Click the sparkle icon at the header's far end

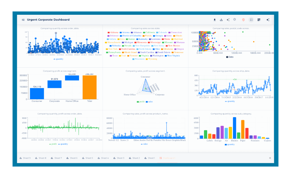coord(268,20)
